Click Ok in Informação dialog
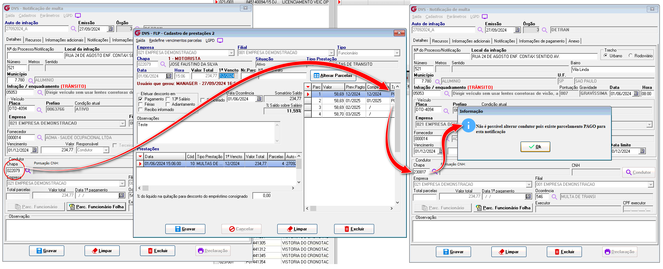The width and height of the screenshot is (663, 269). pyautogui.click(x=535, y=147)
